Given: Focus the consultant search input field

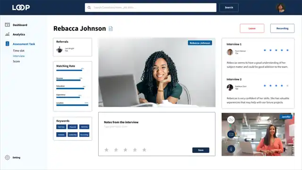Looking at the screenshot, I should [x=151, y=8].
